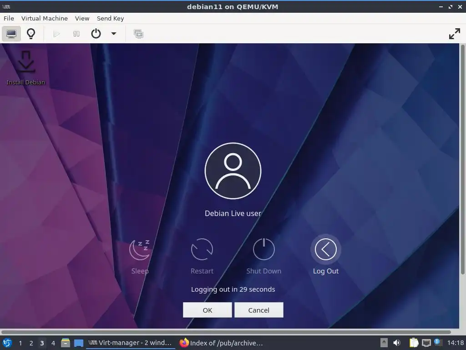
Task: Open the notifications tray icon
Action: pyautogui.click(x=438, y=343)
